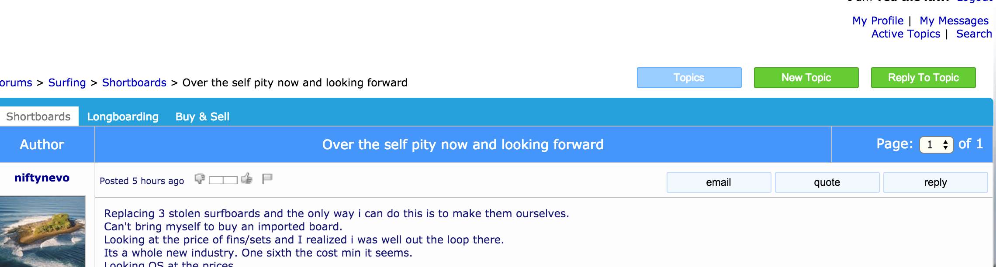The width and height of the screenshot is (996, 267).
Task: Go to My Messages
Action: (954, 21)
